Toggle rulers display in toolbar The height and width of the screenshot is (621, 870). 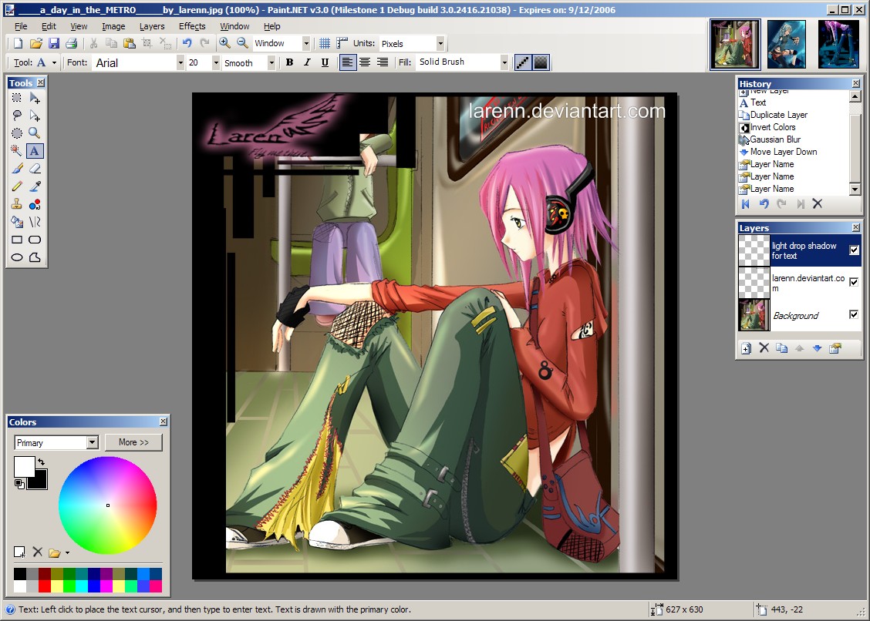click(342, 43)
